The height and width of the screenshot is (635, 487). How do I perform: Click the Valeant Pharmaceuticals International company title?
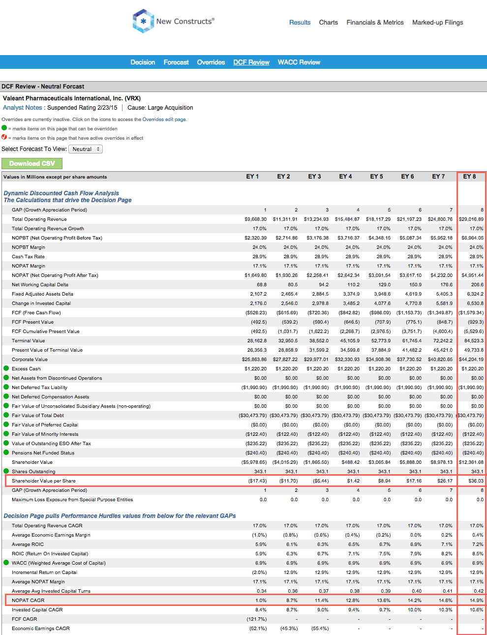point(72,98)
